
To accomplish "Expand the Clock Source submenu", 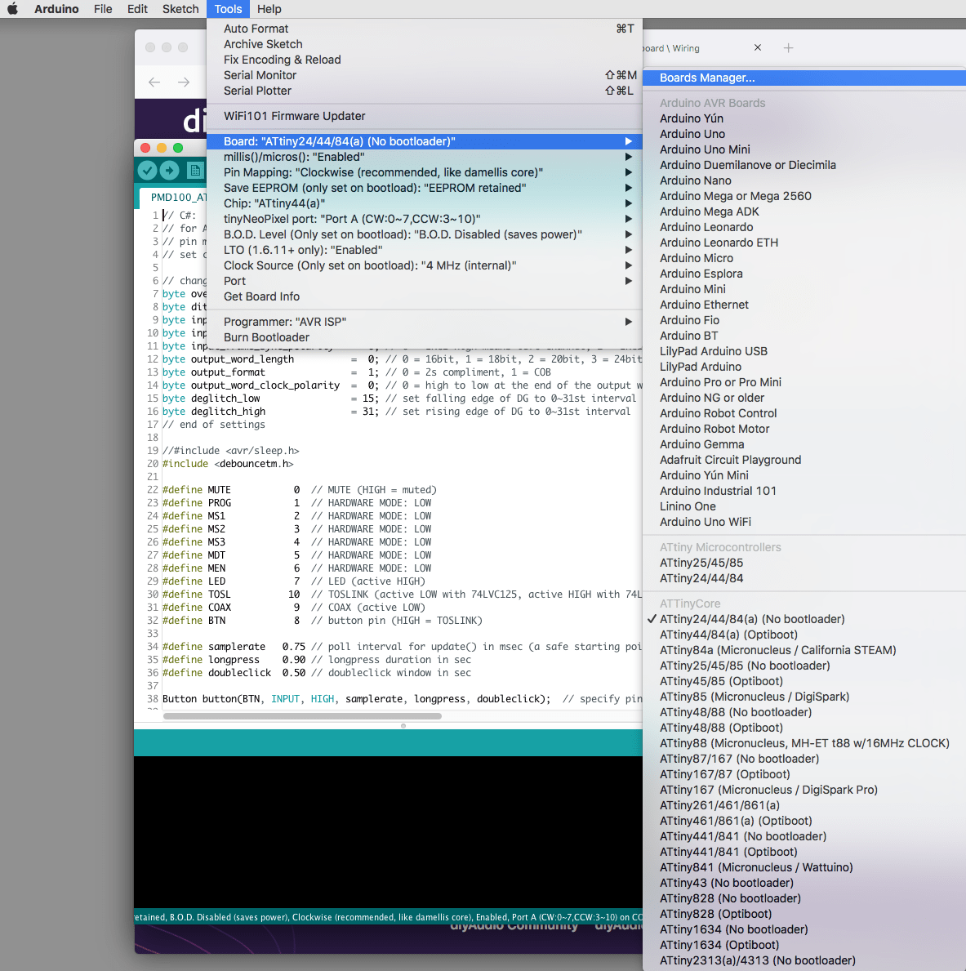I will 424,265.
